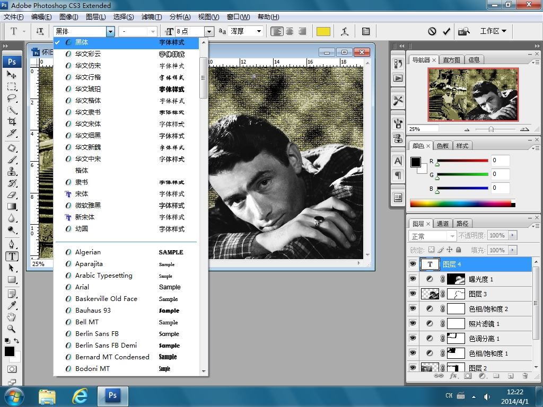Click the red R channel slider
Image resolution: width=543 pixels, height=407 pixels.
[462, 161]
